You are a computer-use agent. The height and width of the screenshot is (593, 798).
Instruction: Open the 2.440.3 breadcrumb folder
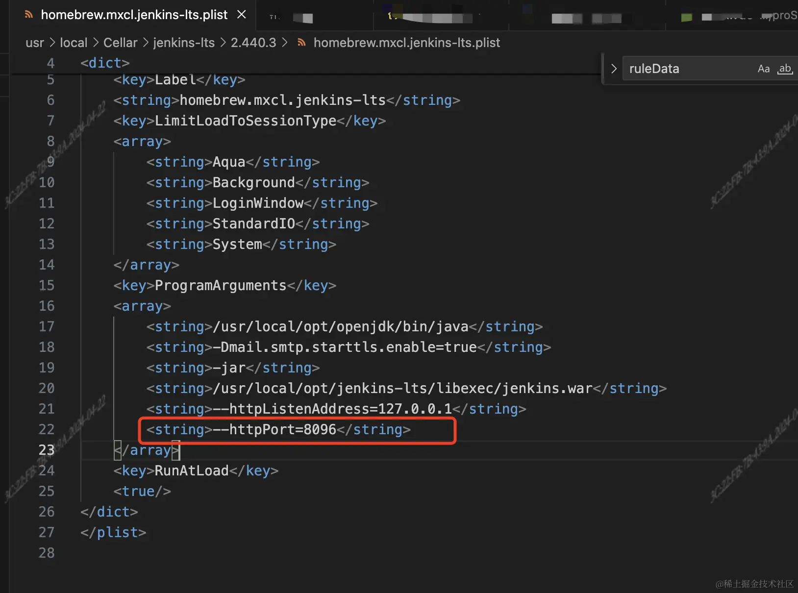tap(253, 43)
